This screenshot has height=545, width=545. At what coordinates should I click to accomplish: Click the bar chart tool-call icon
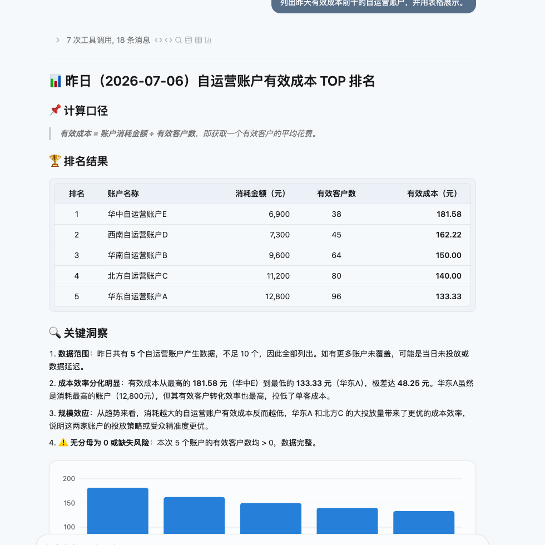208,40
